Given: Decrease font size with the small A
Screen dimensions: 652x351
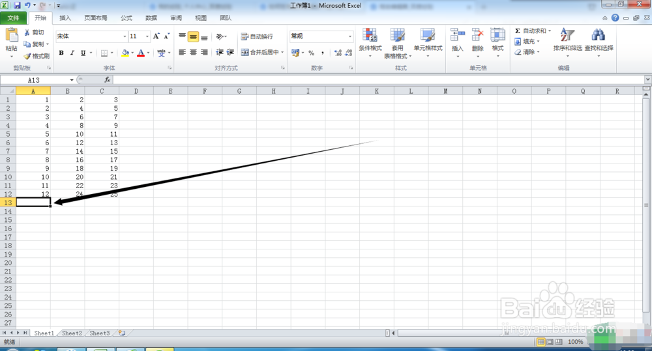Looking at the screenshot, I should tap(166, 36).
